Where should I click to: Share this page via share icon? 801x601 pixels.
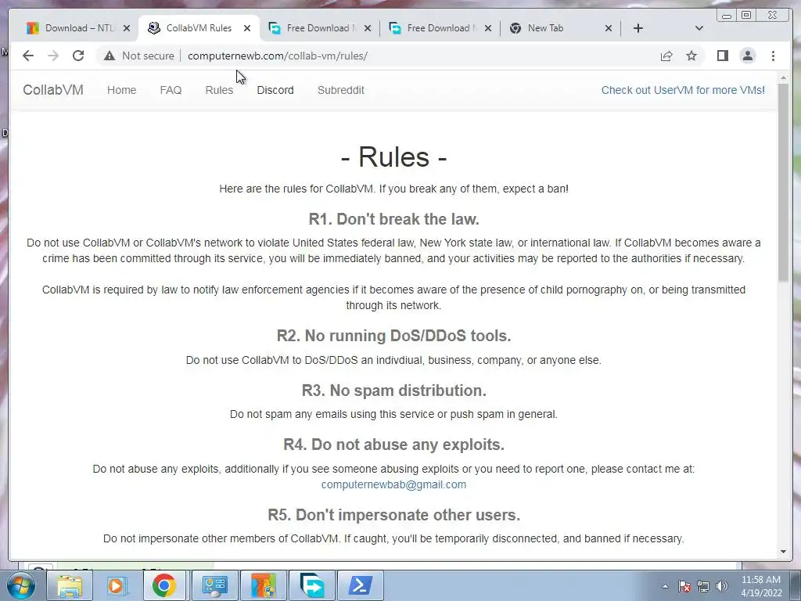coord(666,56)
